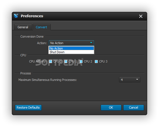Toggle the CPU 1 affinity checkbox
This screenshot has height=127, width=159.
tap(66, 61)
